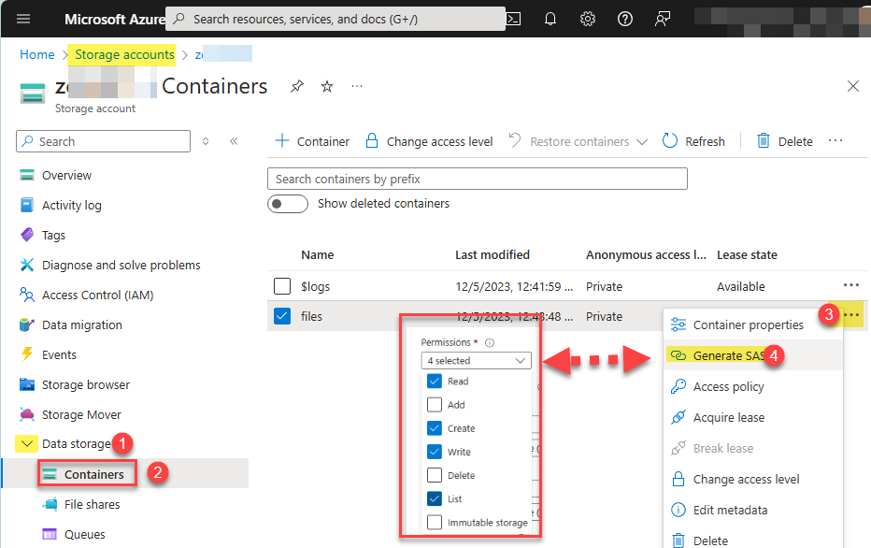The image size is (871, 548).
Task: Click the expand/collapse arrows next to sidebar Search
Action: point(206,141)
